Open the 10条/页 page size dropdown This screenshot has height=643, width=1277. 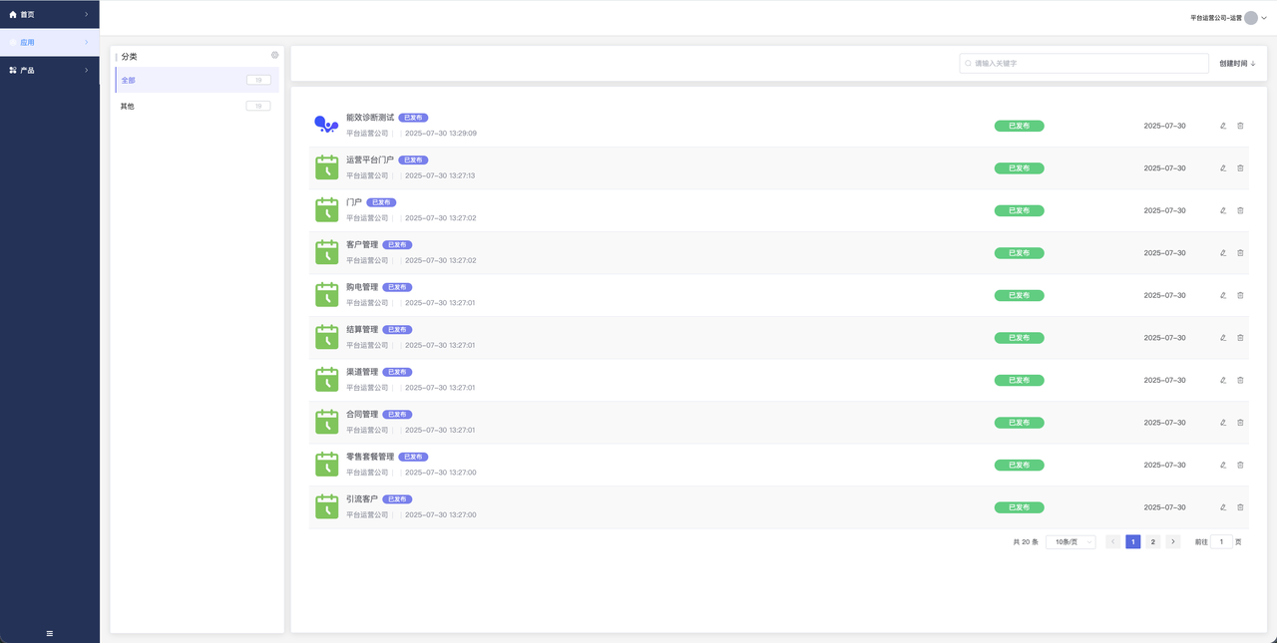point(1070,542)
